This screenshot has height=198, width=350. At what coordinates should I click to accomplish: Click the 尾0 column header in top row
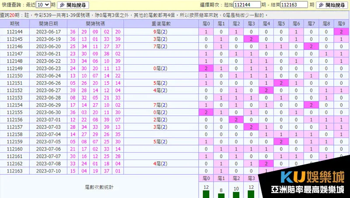click(206, 24)
